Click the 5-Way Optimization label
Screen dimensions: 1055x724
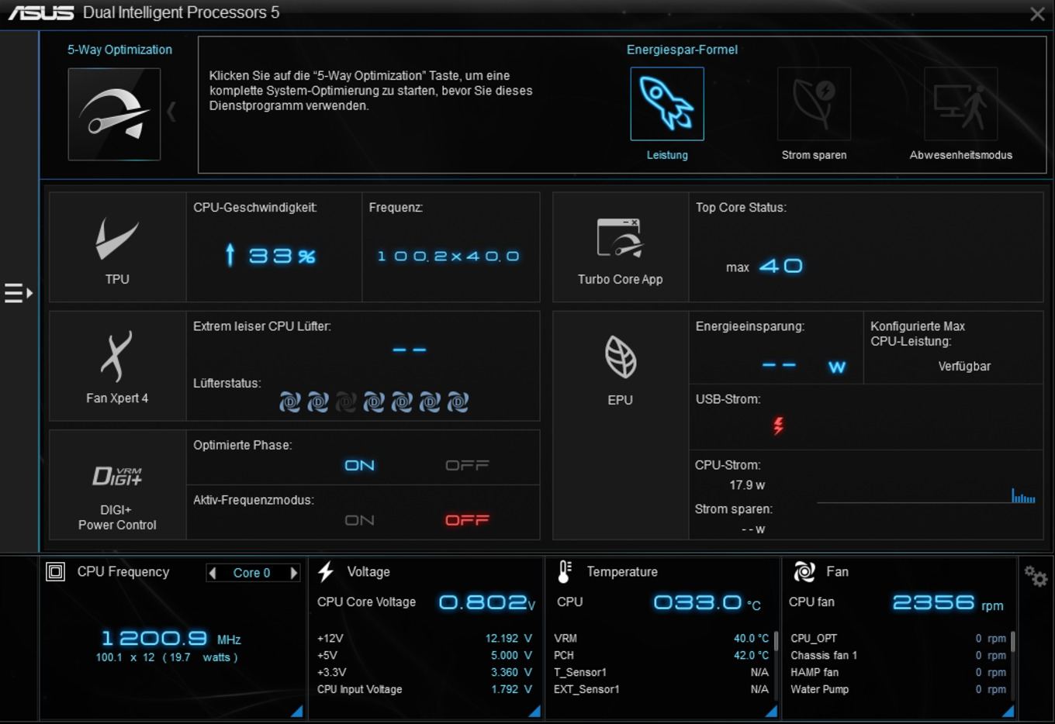tap(119, 50)
